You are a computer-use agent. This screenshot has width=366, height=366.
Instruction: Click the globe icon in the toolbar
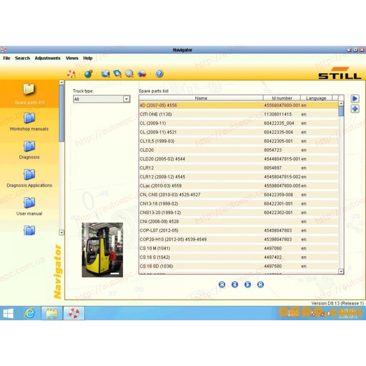point(88,74)
